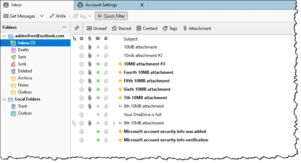Toggle the Unread quick filter
Image resolution: width=301 pixels, height=163 pixels.
click(x=96, y=28)
